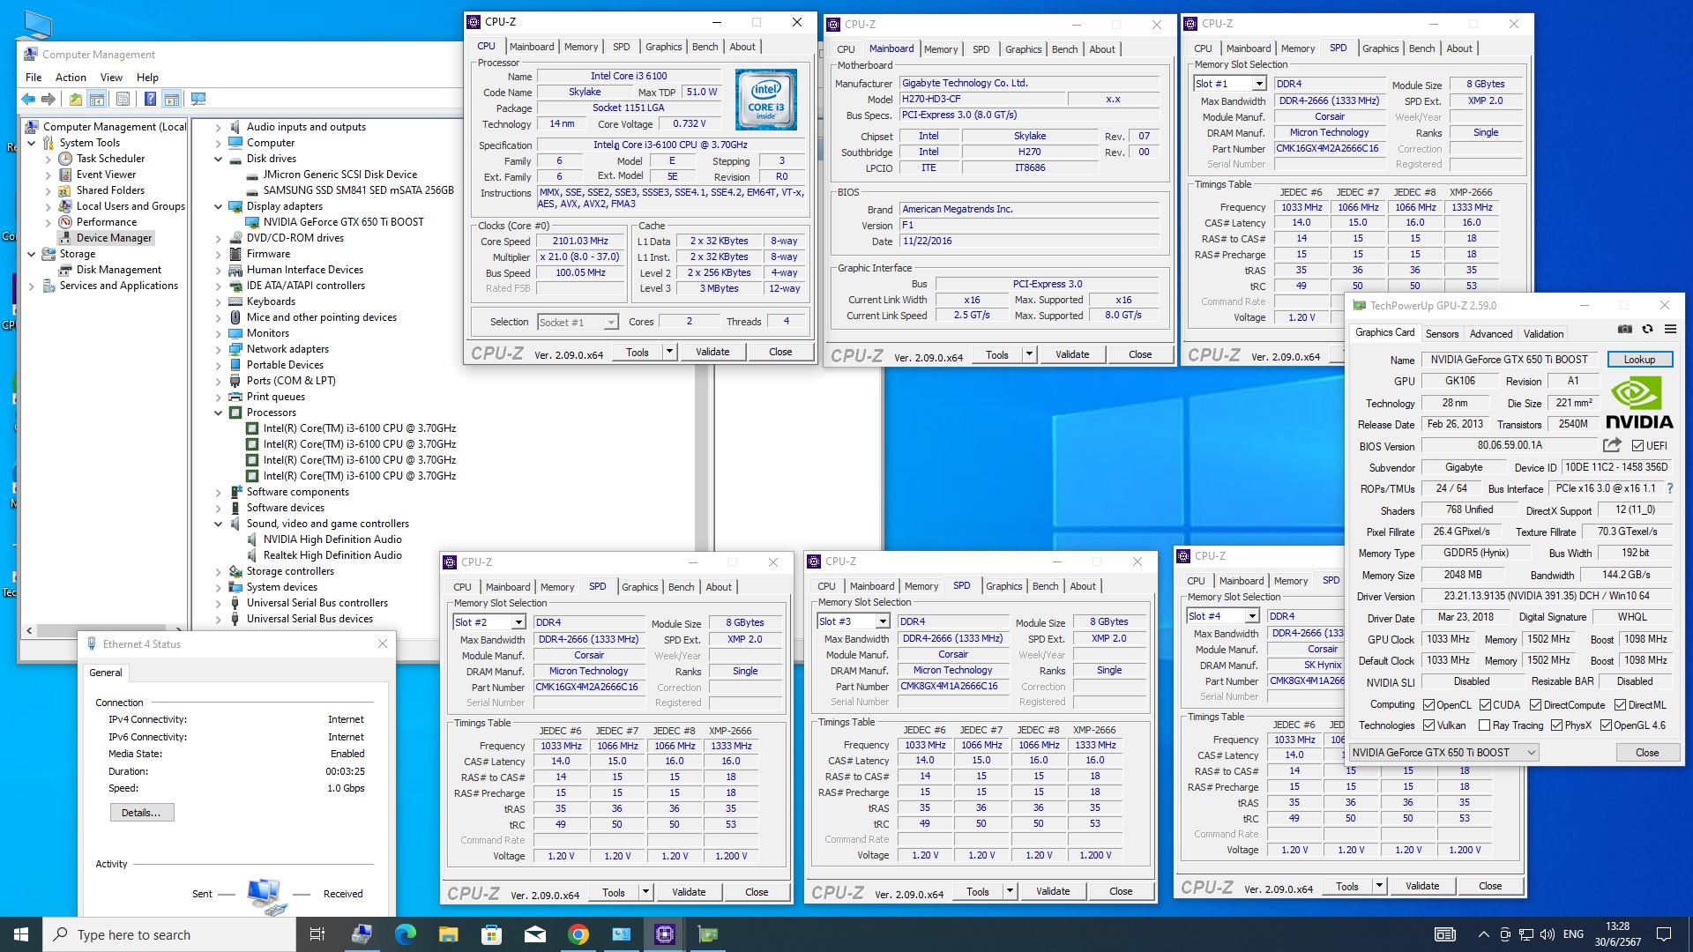Toggle the Show/Hide Action Pane toolbar icon
Image resolution: width=1693 pixels, height=952 pixels.
coord(172,99)
